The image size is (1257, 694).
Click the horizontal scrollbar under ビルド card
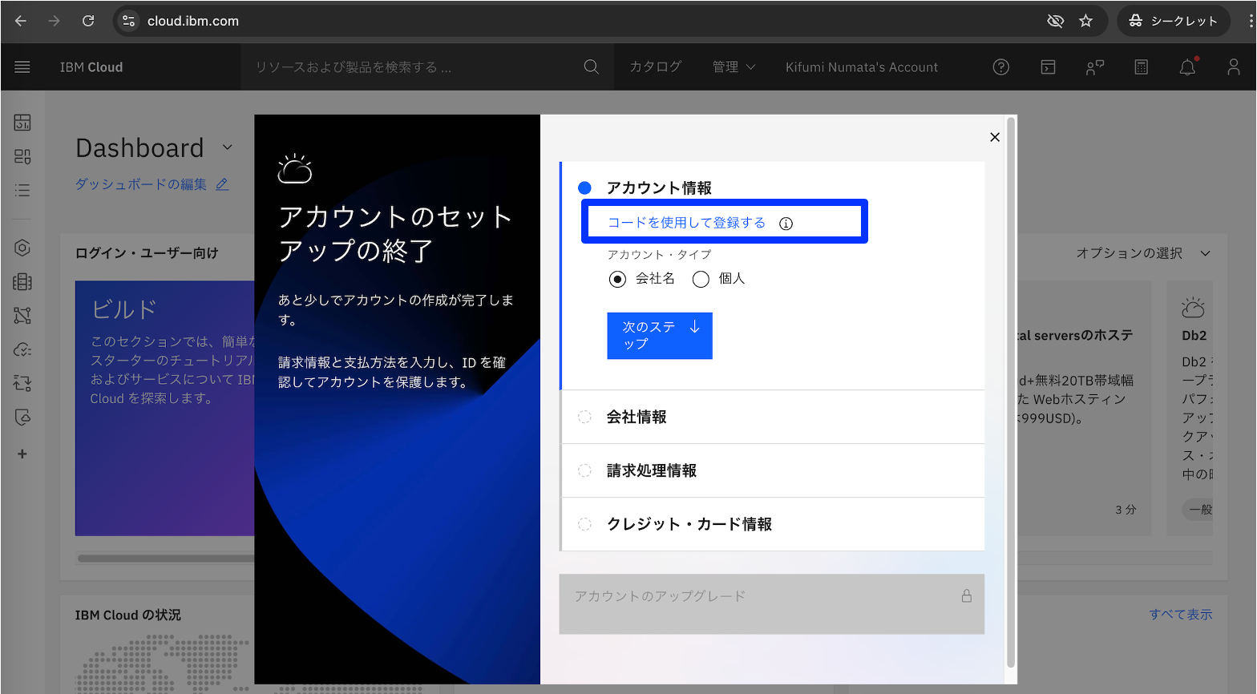(166, 558)
